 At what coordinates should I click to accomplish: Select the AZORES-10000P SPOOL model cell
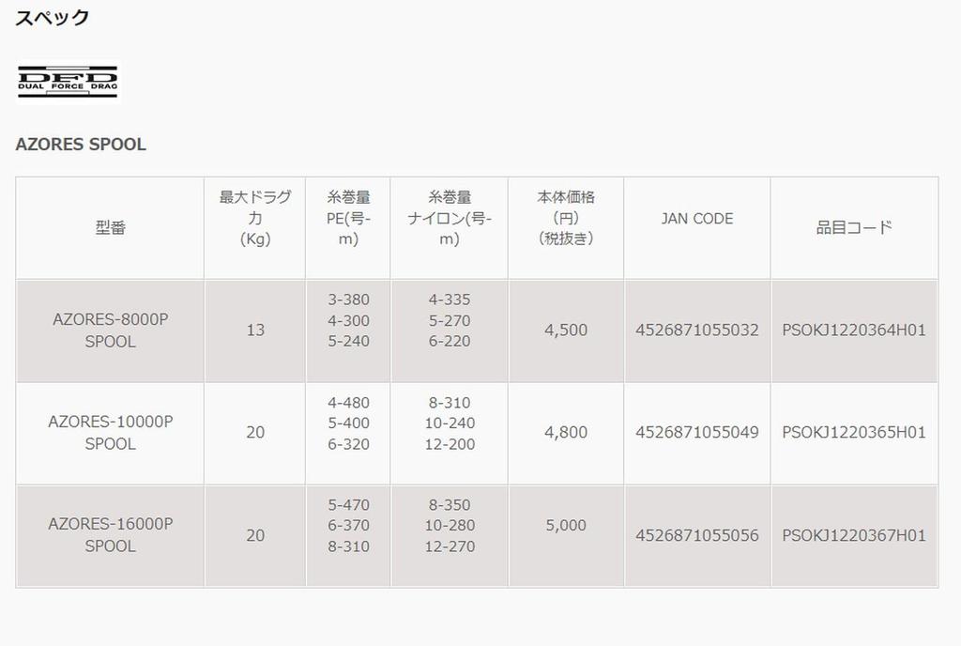tap(110, 433)
